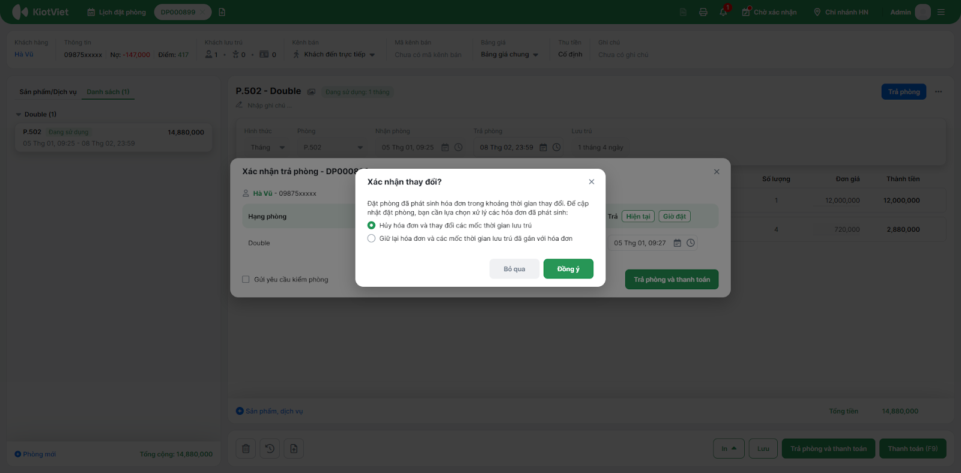Image resolution: width=961 pixels, height=473 pixels.
Task: Click the check-out time field '05 Thg 01, 09:27'
Action: pyautogui.click(x=640, y=243)
